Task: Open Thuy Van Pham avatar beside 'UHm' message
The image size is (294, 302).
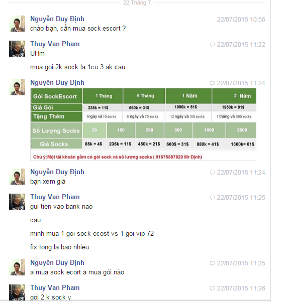Action: point(17,49)
